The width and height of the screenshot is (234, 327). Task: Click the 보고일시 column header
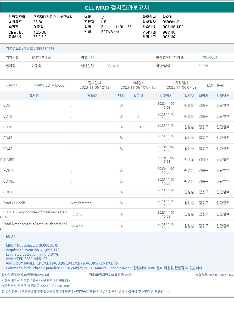coord(166,96)
